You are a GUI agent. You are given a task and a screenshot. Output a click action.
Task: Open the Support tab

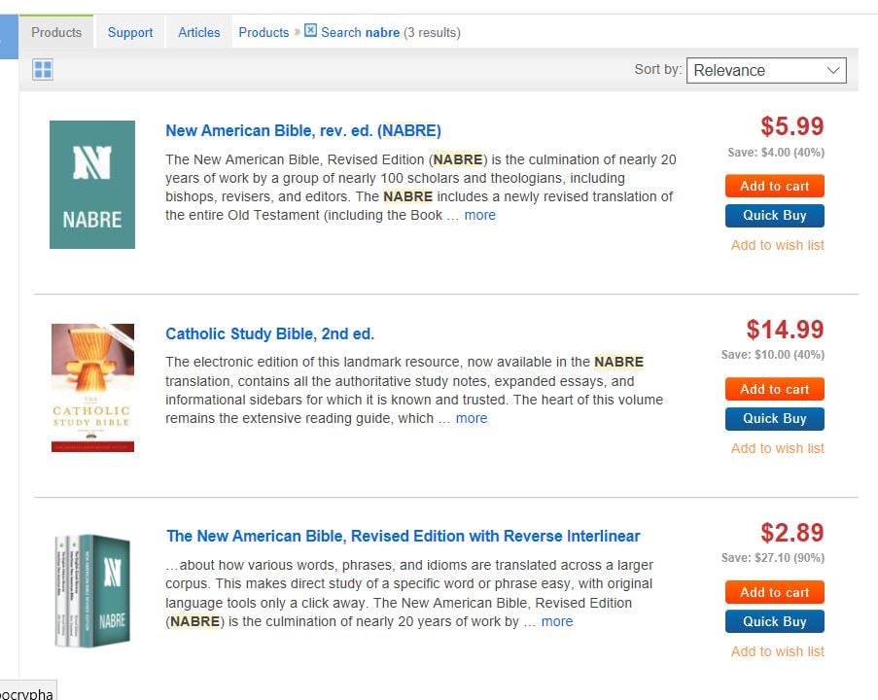130,32
